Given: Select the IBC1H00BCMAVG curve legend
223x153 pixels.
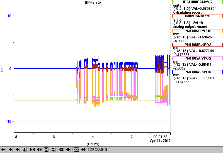Looking at the screenshot, I should click(197, 2).
